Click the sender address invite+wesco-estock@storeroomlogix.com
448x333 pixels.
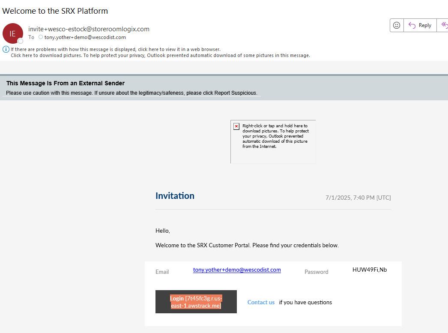pos(89,29)
